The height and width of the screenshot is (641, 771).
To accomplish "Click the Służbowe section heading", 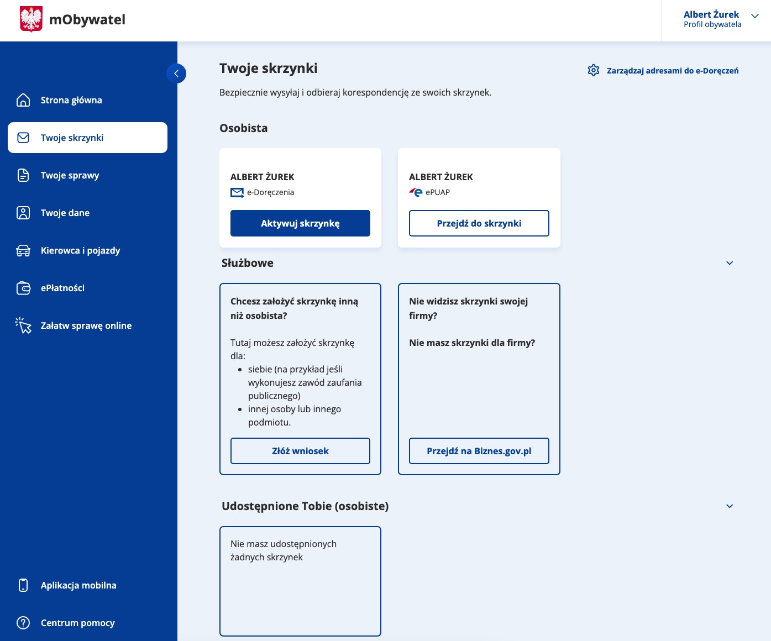I will pos(248,263).
